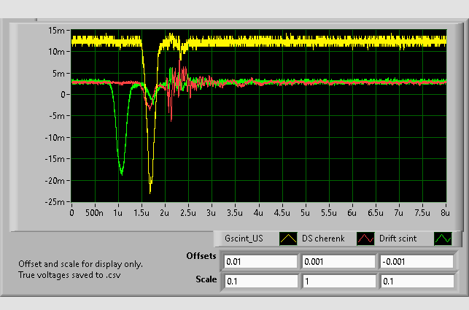Click the red DS cherenk plot legend icon

click(365, 239)
